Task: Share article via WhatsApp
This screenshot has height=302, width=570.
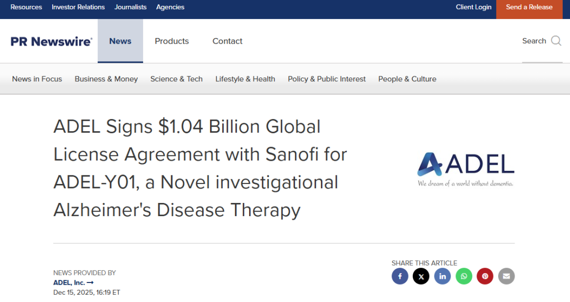Action: (464, 276)
